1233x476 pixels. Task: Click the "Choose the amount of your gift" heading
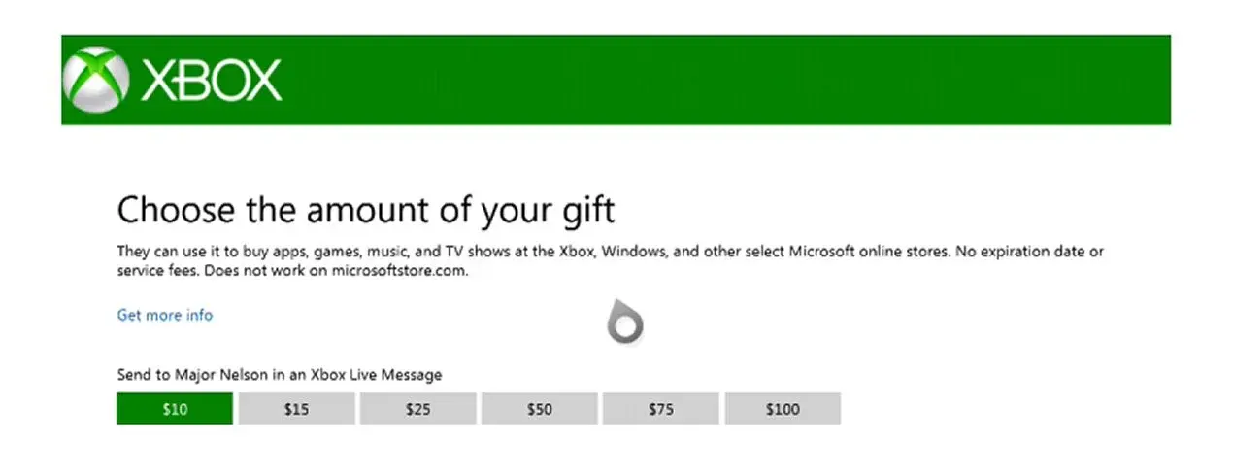pos(366,210)
